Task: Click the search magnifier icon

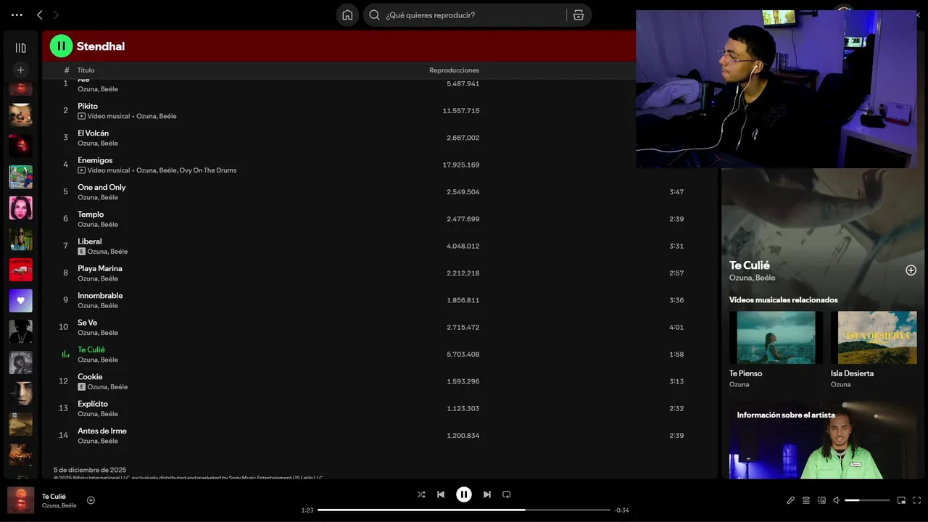Action: (375, 15)
